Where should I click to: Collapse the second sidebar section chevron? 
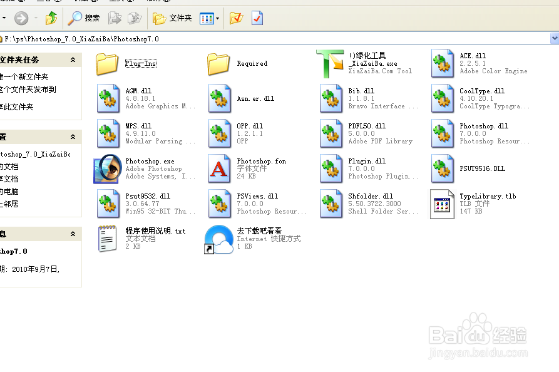(x=73, y=137)
